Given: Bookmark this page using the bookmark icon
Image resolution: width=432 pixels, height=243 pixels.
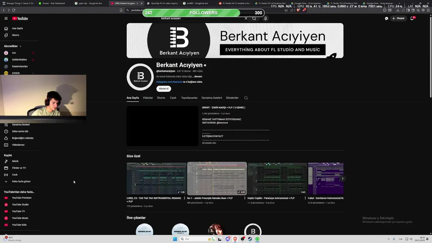Looking at the screenshot, I should 121,10.
